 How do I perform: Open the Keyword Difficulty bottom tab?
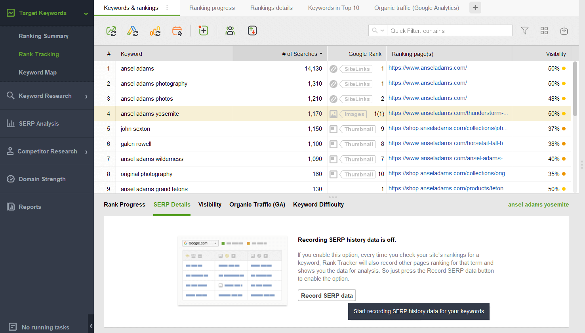pyautogui.click(x=318, y=205)
